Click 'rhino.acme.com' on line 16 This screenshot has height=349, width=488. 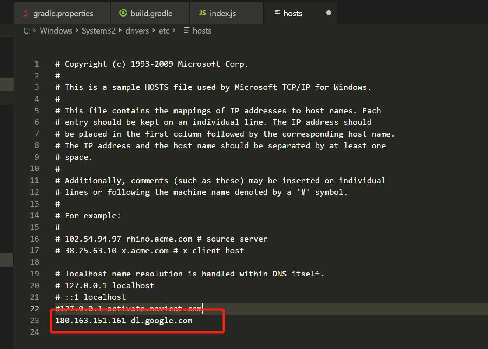(159, 239)
